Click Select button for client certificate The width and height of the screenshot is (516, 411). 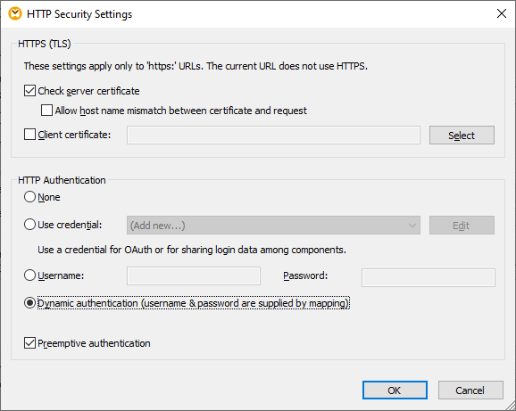coord(462,135)
